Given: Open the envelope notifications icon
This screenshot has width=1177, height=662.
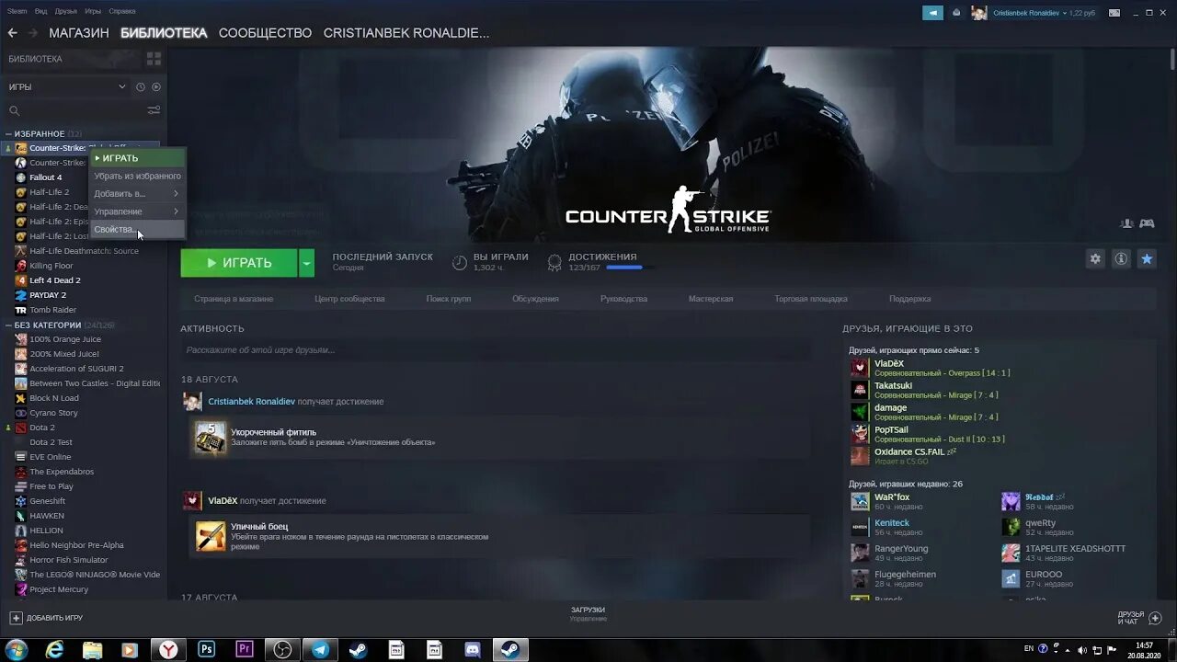Looking at the screenshot, I should click(x=956, y=12).
